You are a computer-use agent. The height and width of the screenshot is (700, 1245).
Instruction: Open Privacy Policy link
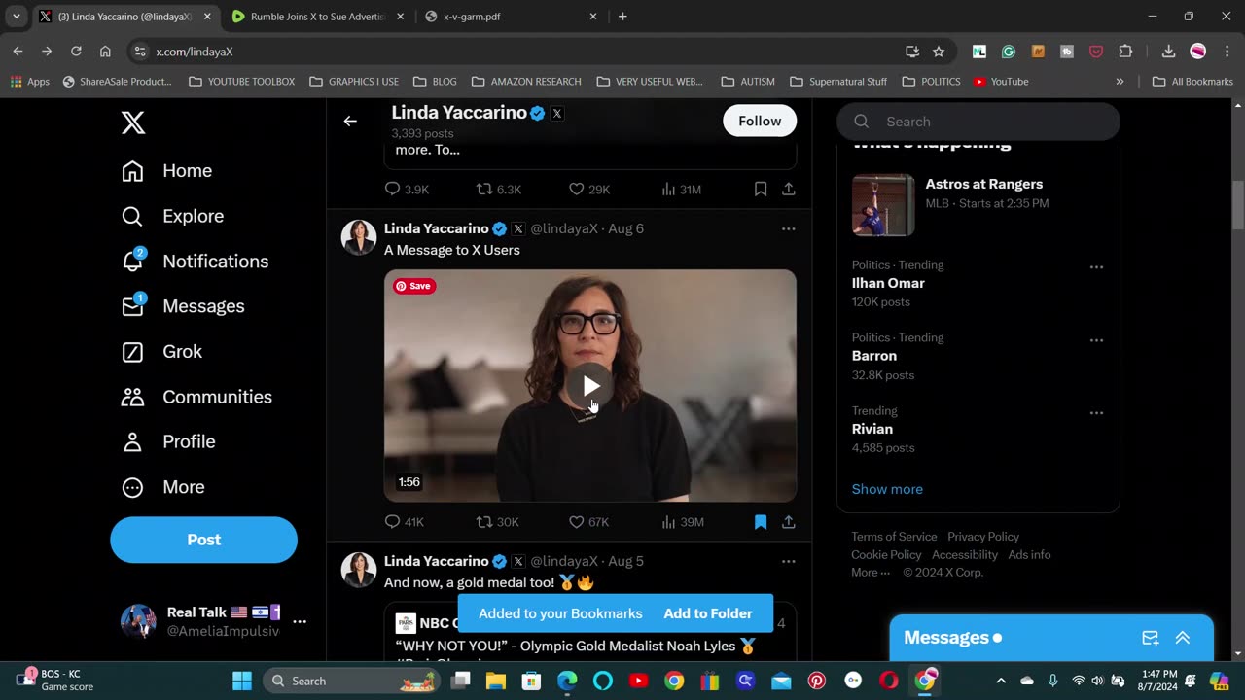pyautogui.click(x=983, y=537)
